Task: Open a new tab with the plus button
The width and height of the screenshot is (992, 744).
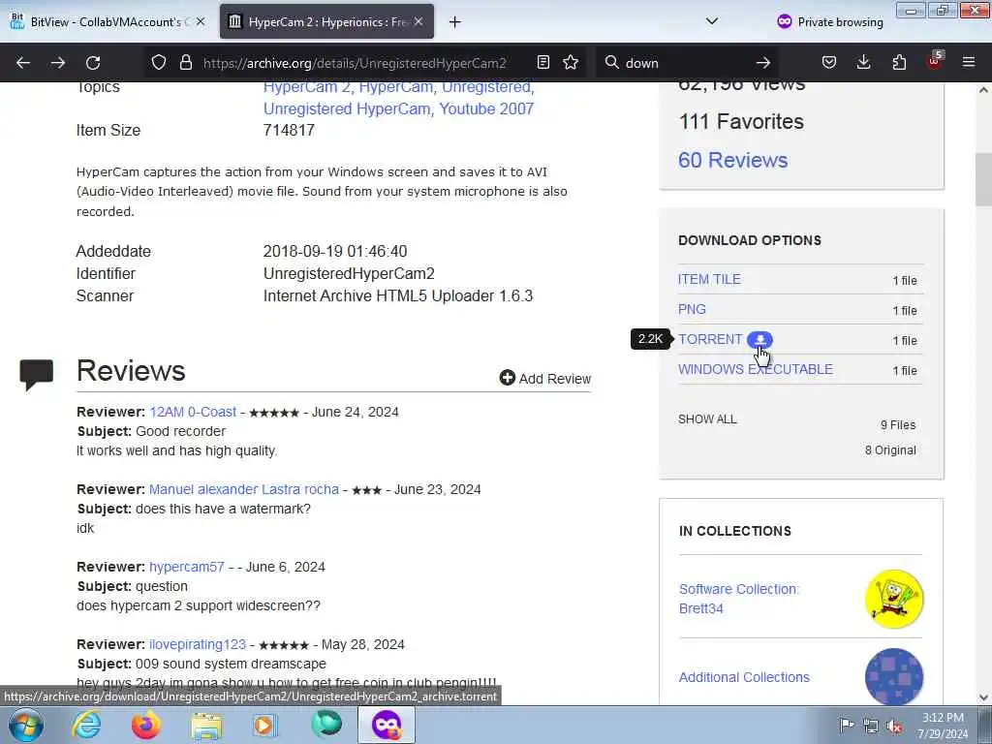Action: click(x=455, y=22)
